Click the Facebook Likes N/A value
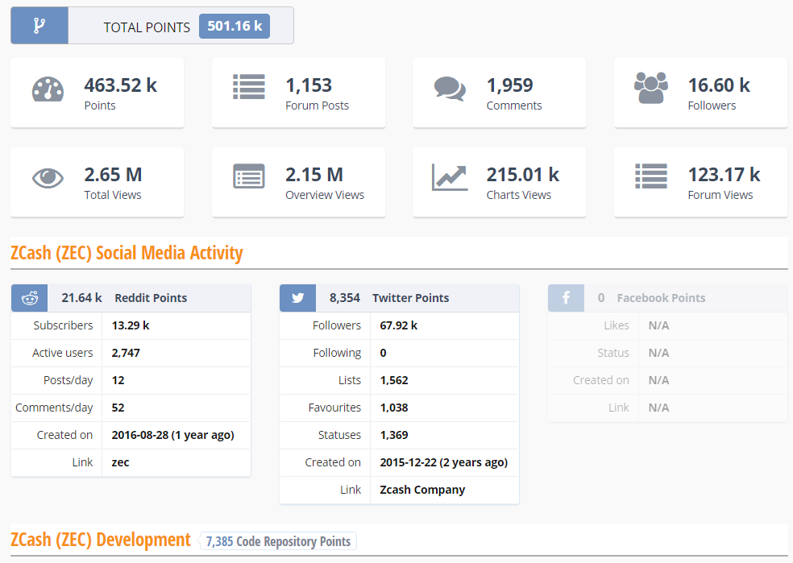Screen dimensions: 793x563 coord(658,325)
